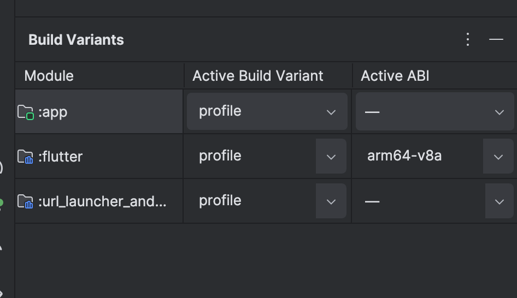Expand :flutter build variant chevron
The width and height of the screenshot is (517, 298).
click(x=331, y=157)
